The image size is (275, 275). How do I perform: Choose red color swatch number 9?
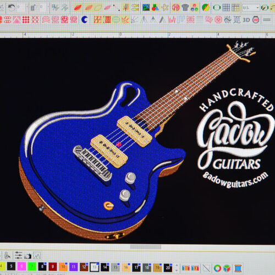pyautogui.click(x=53, y=267)
